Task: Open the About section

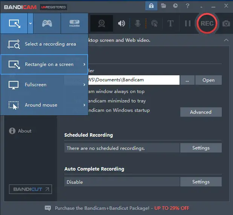Action: point(20,131)
